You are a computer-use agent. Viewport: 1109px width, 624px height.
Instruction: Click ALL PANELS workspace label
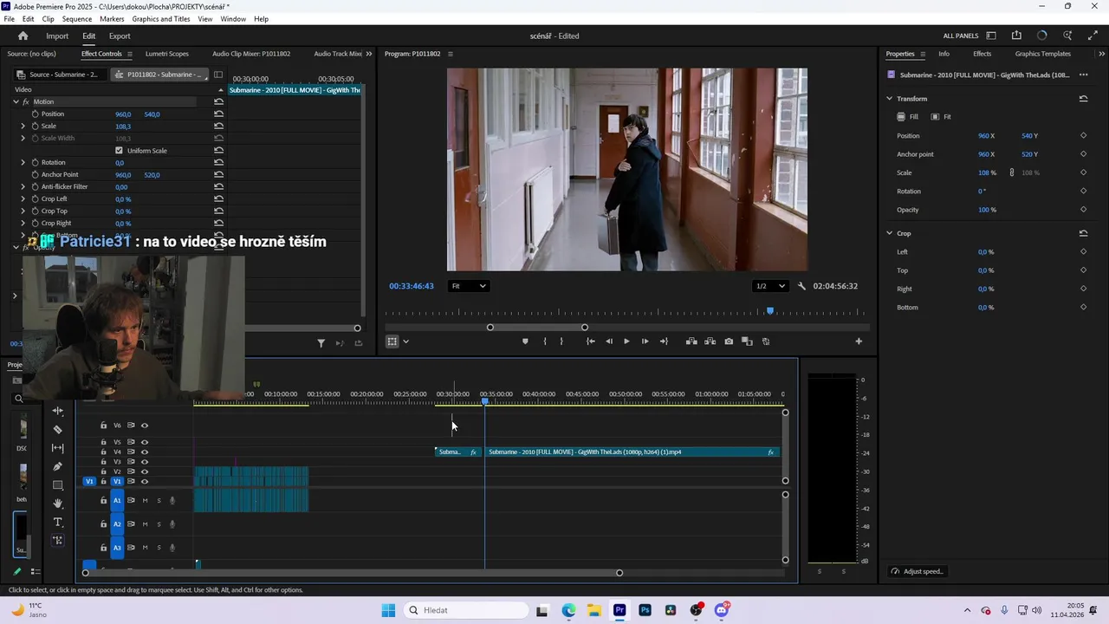click(x=961, y=36)
